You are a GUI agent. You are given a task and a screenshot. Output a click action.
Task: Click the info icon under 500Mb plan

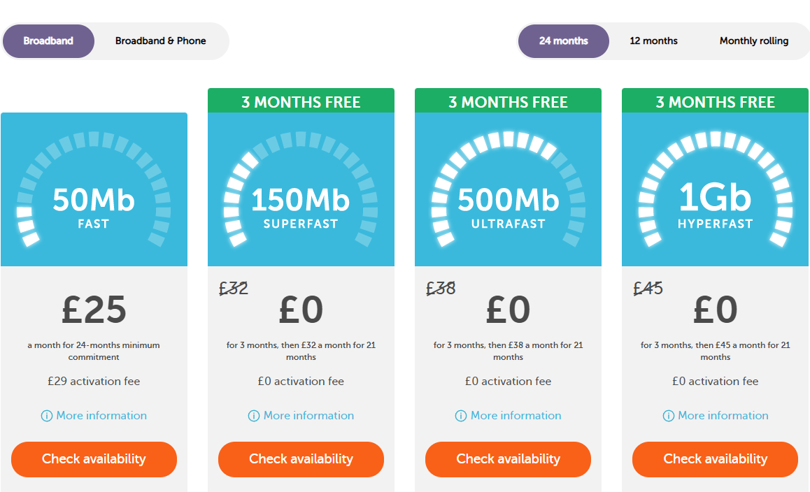[x=461, y=416]
